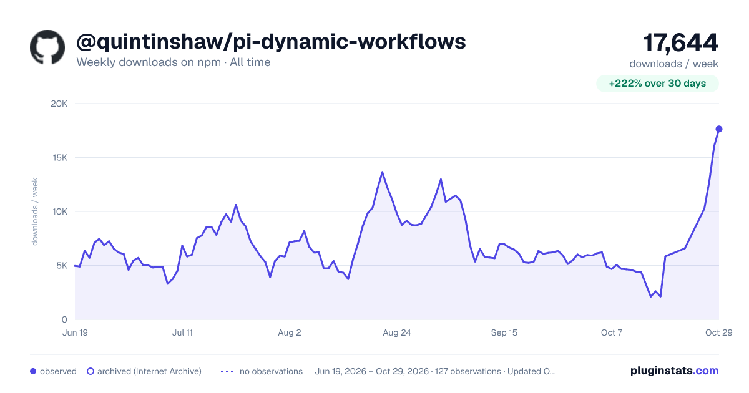
Task: Click the vertical 'downloads / week' axis title
Action: point(35,211)
